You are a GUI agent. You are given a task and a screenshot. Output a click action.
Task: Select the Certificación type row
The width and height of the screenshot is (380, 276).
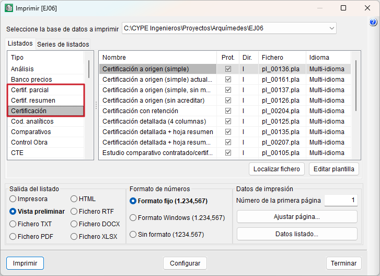point(45,111)
